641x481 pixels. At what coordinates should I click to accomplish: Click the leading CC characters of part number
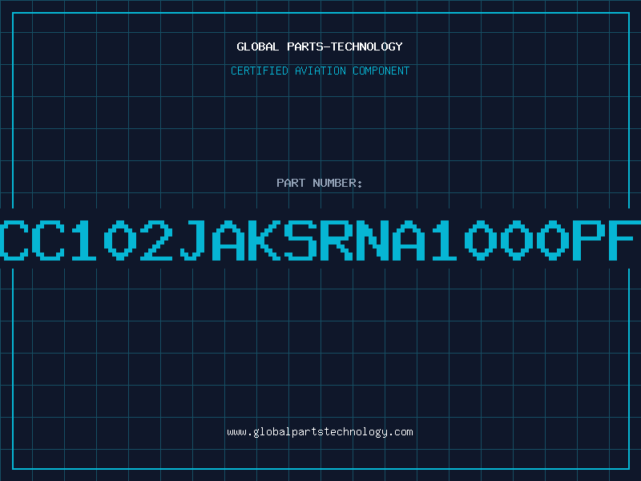click(x=32, y=240)
